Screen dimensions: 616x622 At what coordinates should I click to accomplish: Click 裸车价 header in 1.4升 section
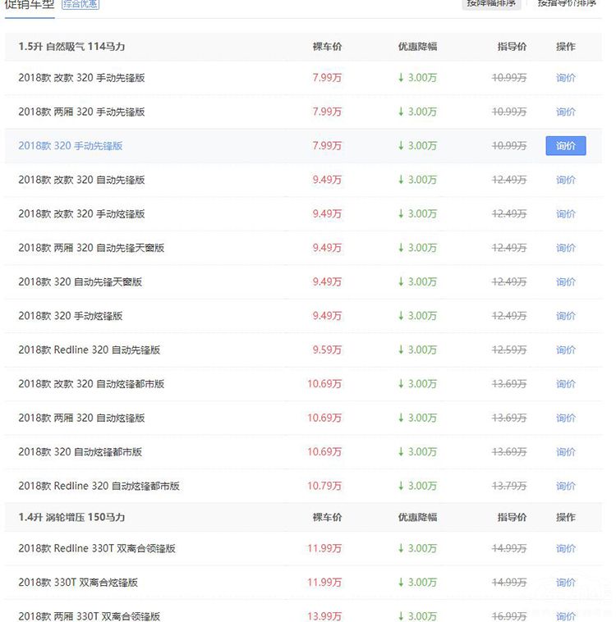click(327, 517)
